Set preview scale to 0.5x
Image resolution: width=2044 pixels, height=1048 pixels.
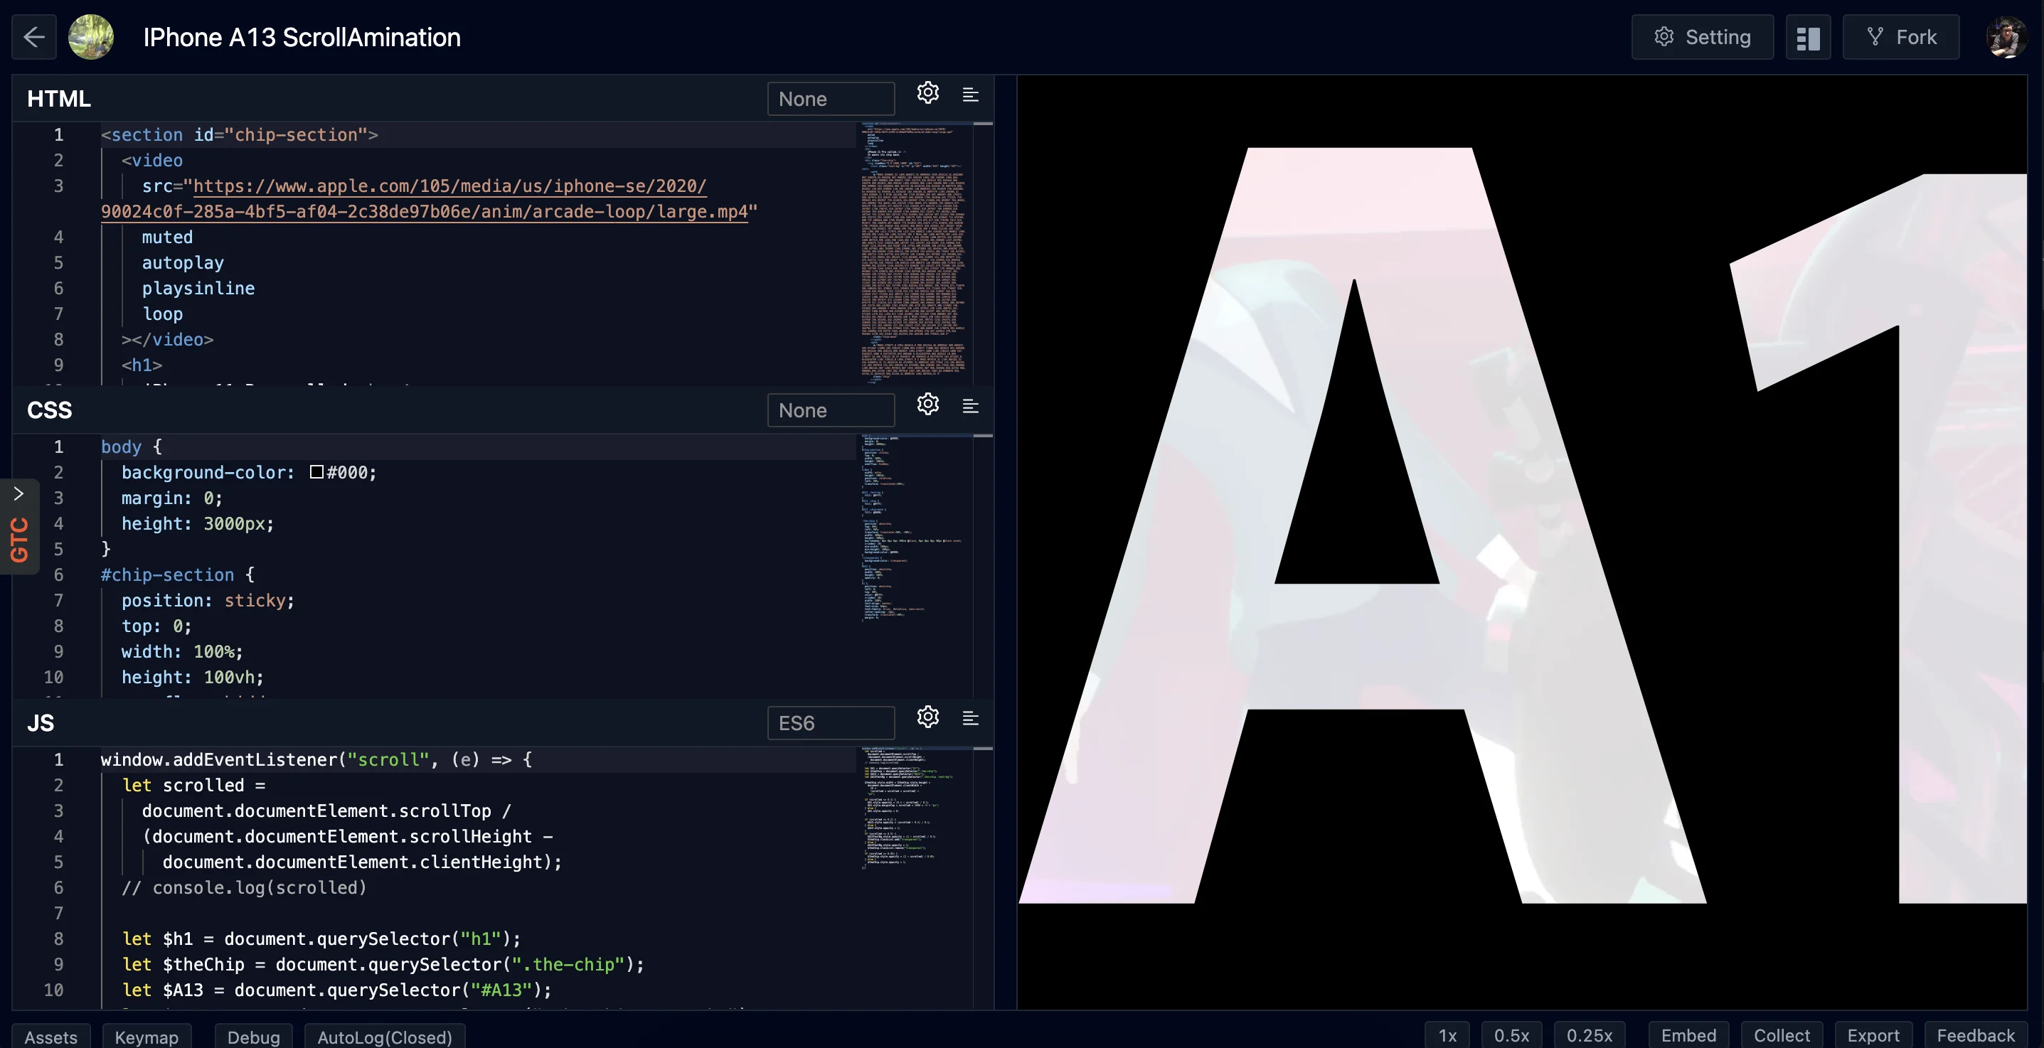click(x=1511, y=1035)
